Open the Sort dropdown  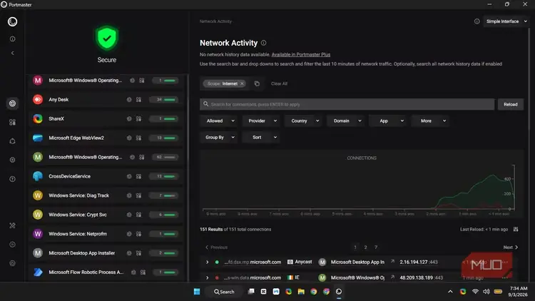262,137
